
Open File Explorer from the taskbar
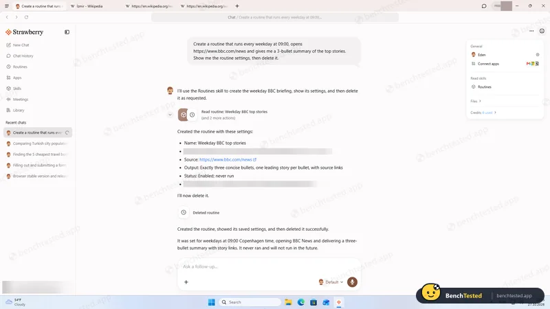[288, 302]
